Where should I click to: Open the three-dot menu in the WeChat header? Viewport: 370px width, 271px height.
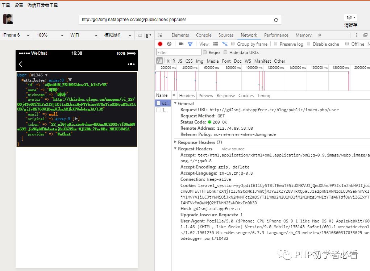131,64
